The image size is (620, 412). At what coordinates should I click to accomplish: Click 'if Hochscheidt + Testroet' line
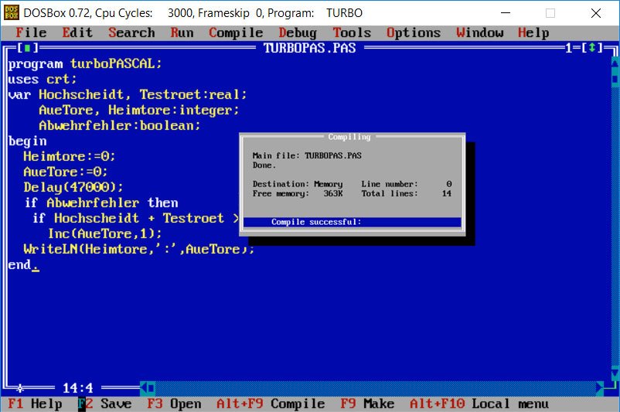point(135,218)
